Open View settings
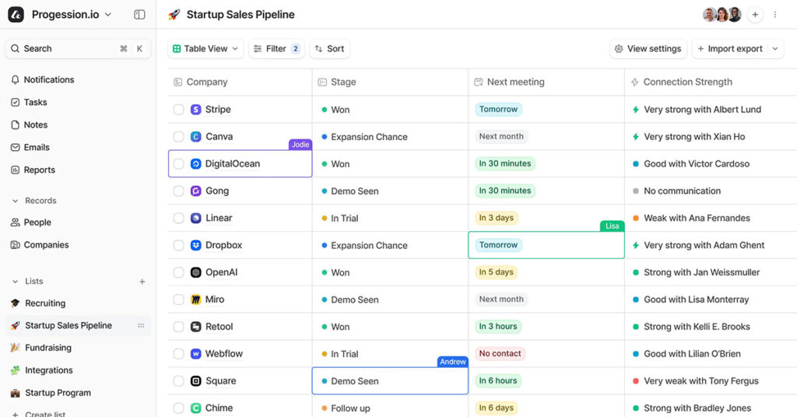Image resolution: width=797 pixels, height=417 pixels. [648, 49]
